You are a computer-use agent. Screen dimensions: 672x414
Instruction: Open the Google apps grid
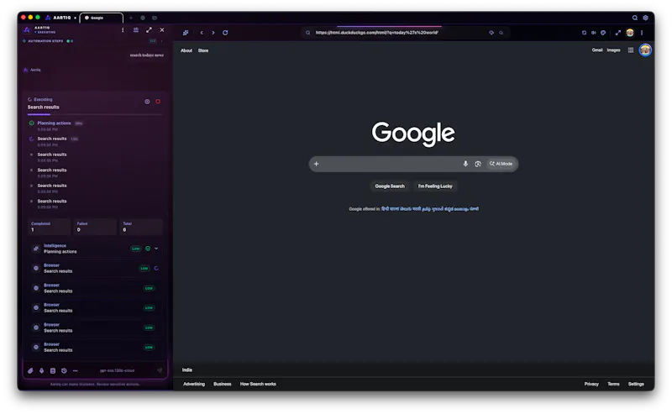click(631, 50)
